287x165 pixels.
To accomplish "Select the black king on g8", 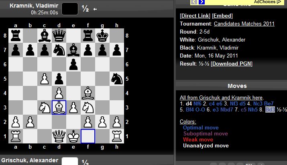I will pos(102,36).
